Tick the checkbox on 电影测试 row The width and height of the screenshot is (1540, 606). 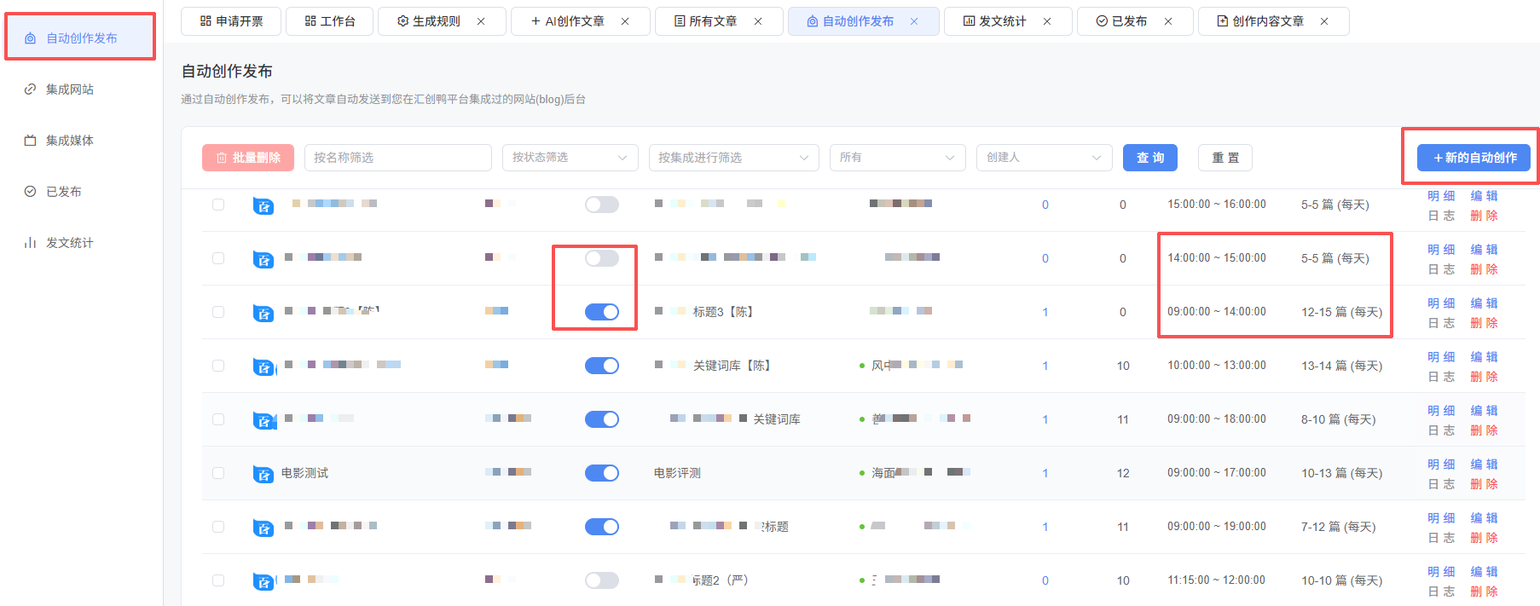[x=218, y=473]
